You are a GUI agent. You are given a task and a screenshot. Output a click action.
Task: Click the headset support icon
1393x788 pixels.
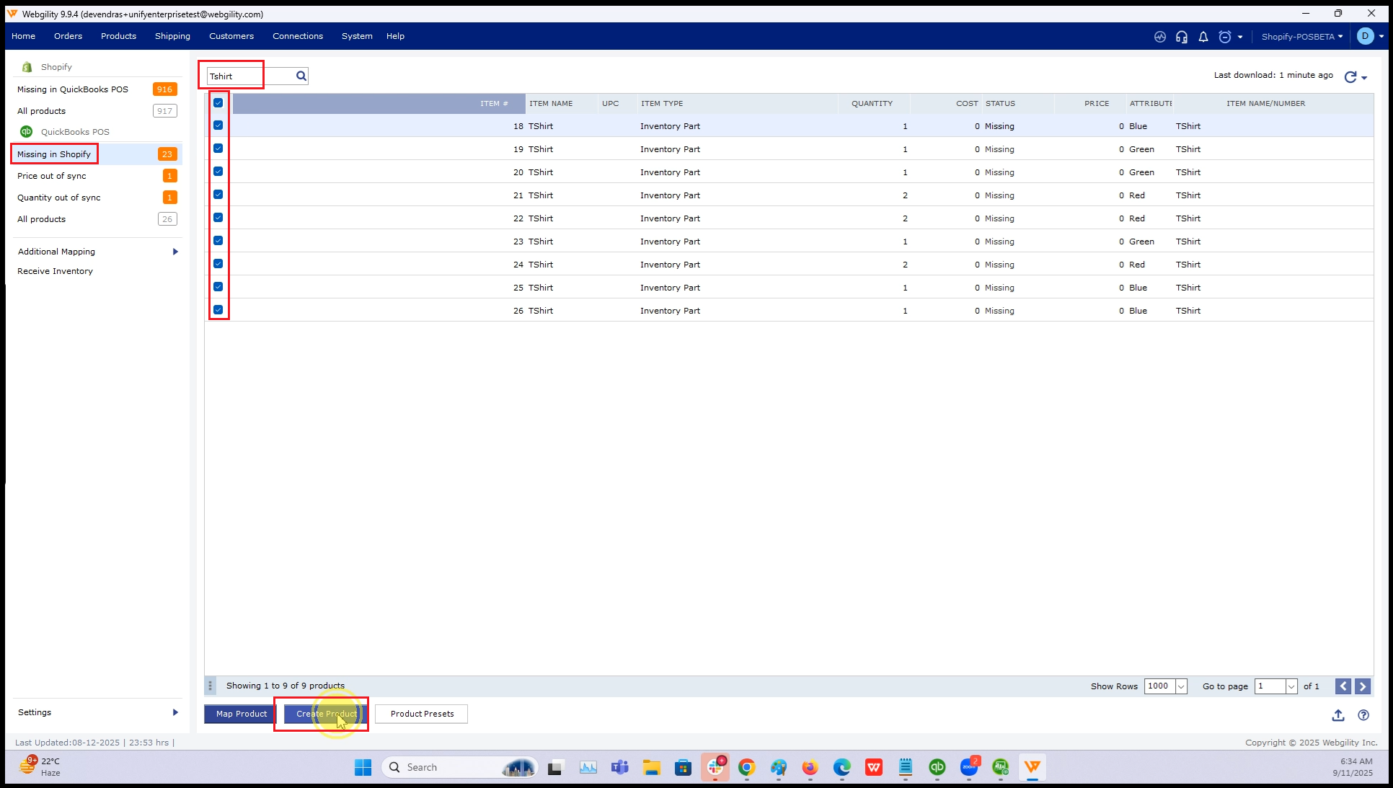pyautogui.click(x=1182, y=37)
